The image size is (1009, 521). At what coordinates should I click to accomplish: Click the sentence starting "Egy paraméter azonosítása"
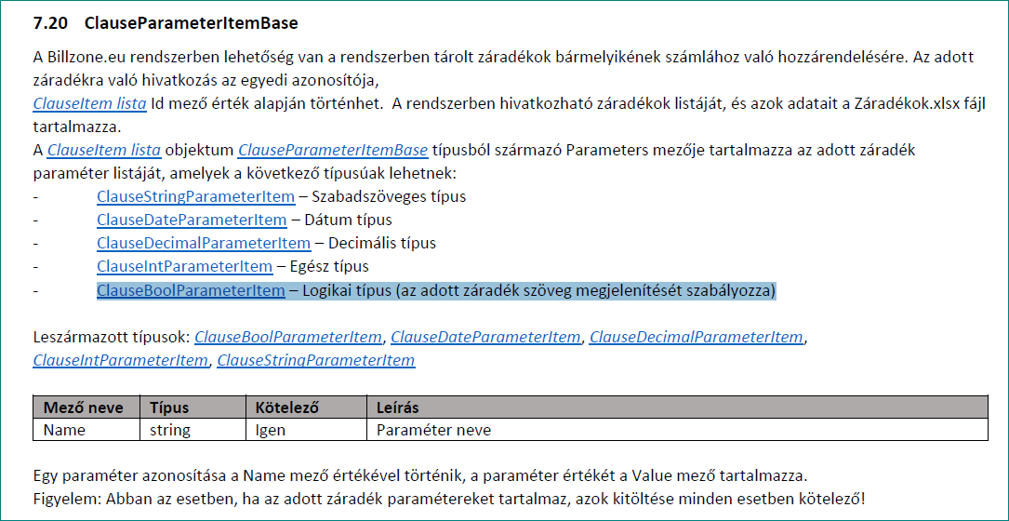[420, 477]
